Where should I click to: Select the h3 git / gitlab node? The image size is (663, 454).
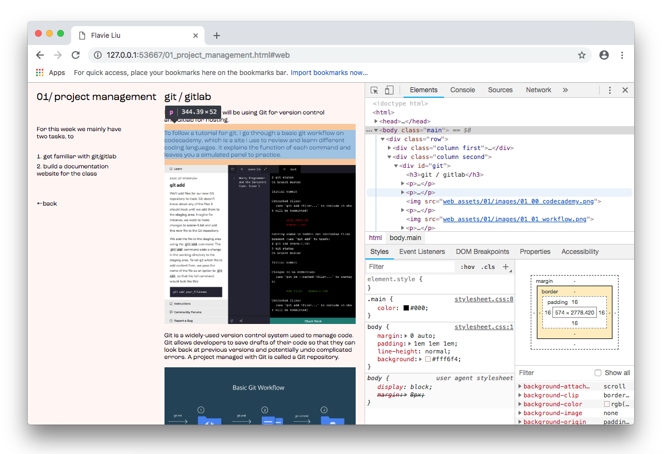[445, 174]
